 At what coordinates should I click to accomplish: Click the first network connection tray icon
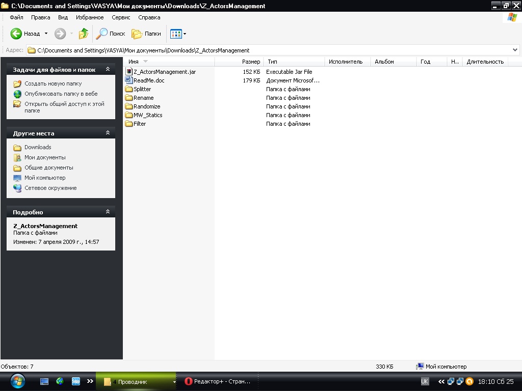coord(451,381)
